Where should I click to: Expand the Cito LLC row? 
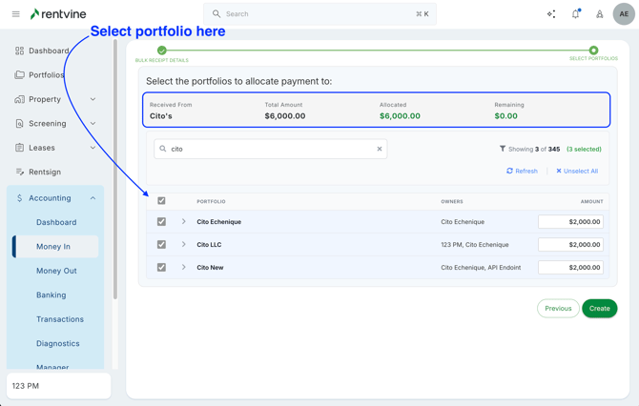point(184,245)
